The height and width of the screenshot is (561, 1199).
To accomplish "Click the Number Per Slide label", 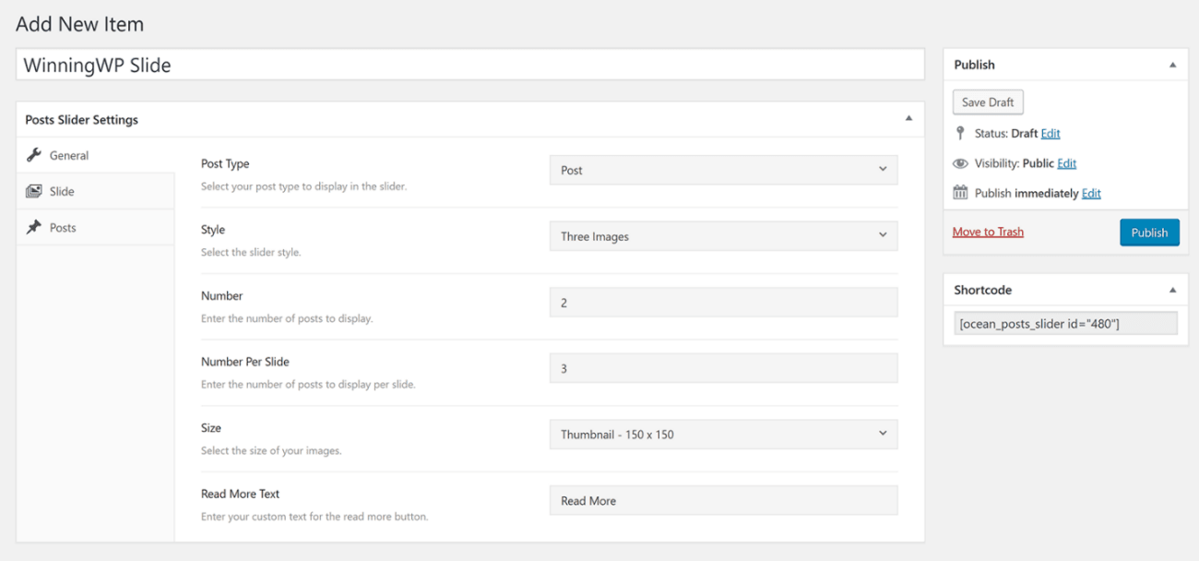I will [245, 362].
